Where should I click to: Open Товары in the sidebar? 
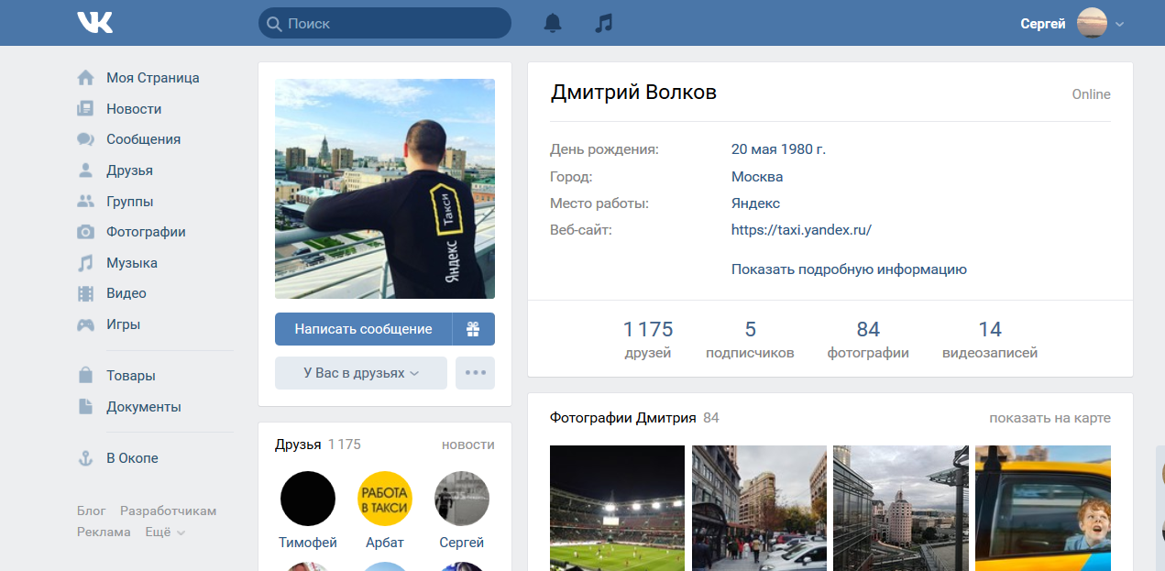[x=131, y=376]
